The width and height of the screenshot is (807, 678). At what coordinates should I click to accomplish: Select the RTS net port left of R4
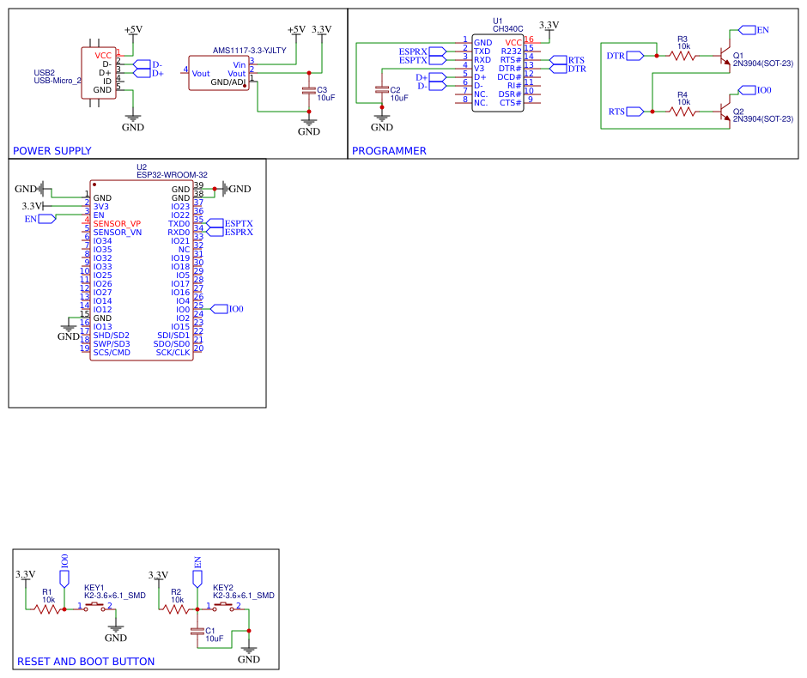[x=626, y=111]
